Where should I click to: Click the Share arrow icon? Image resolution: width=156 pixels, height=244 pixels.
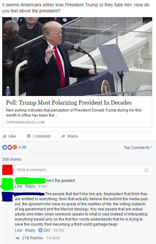pyautogui.click(x=63, y=136)
